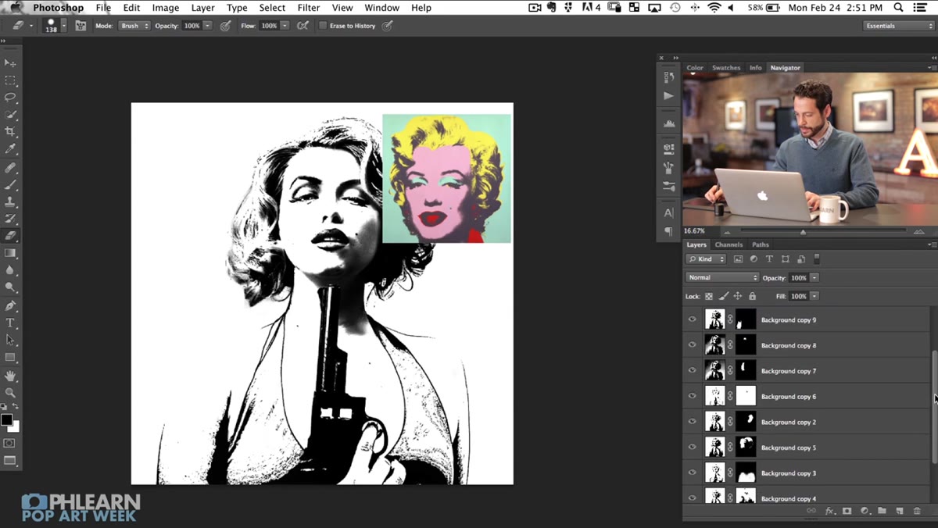Image resolution: width=938 pixels, height=528 pixels.
Task: Switch to the Swatches tab
Action: (x=726, y=68)
